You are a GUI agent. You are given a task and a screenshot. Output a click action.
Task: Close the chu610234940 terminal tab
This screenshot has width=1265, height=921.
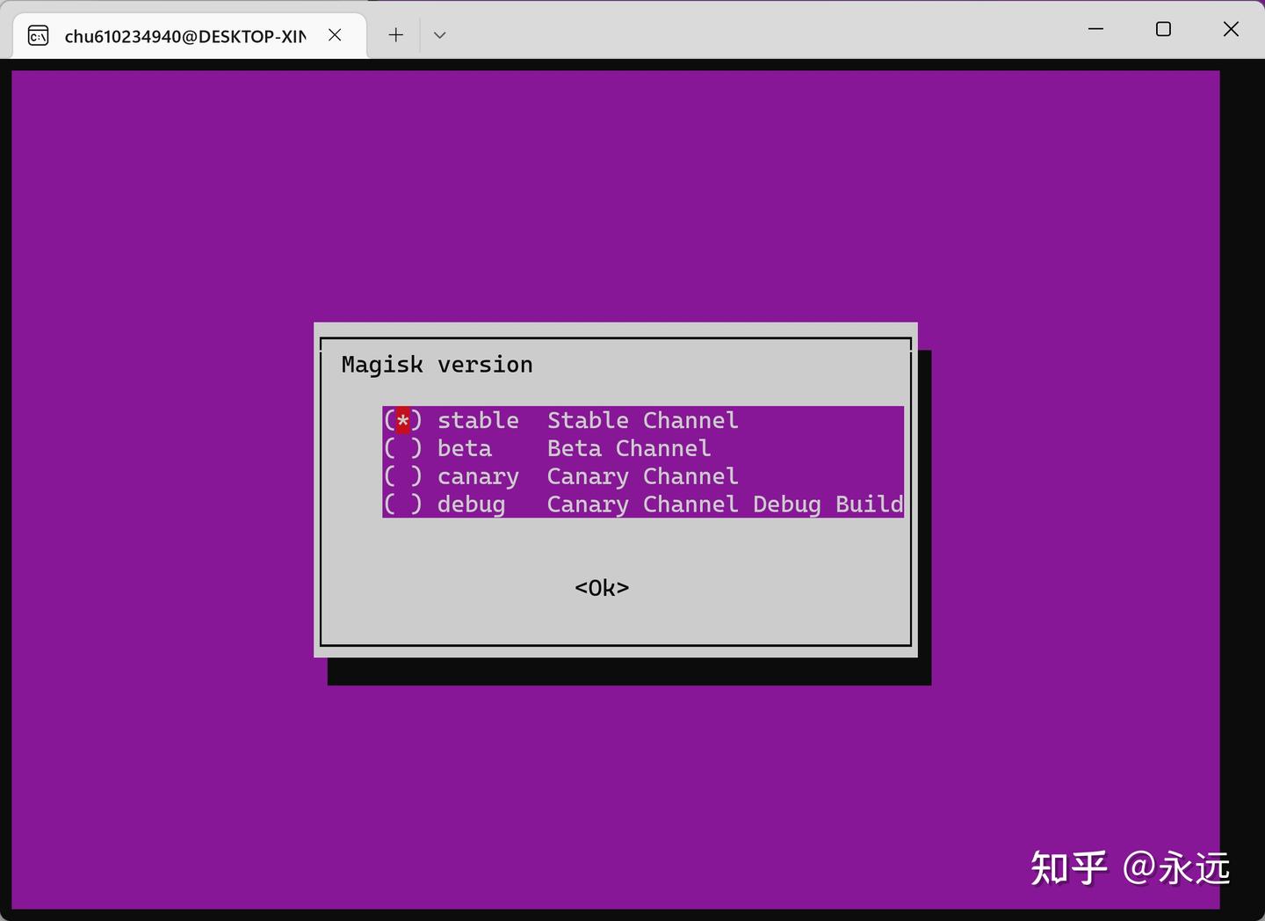coord(335,35)
